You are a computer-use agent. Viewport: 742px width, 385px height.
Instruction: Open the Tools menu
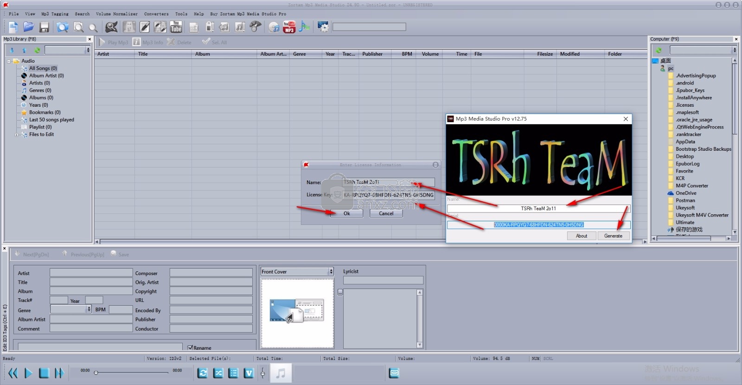(181, 14)
